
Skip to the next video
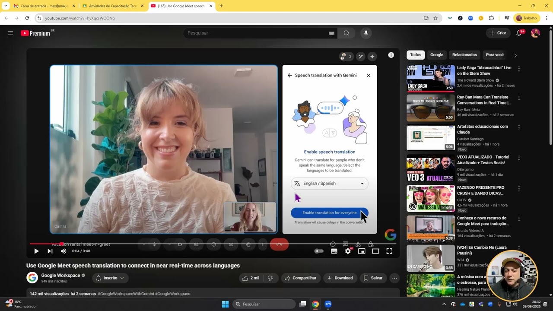[x=50, y=251]
